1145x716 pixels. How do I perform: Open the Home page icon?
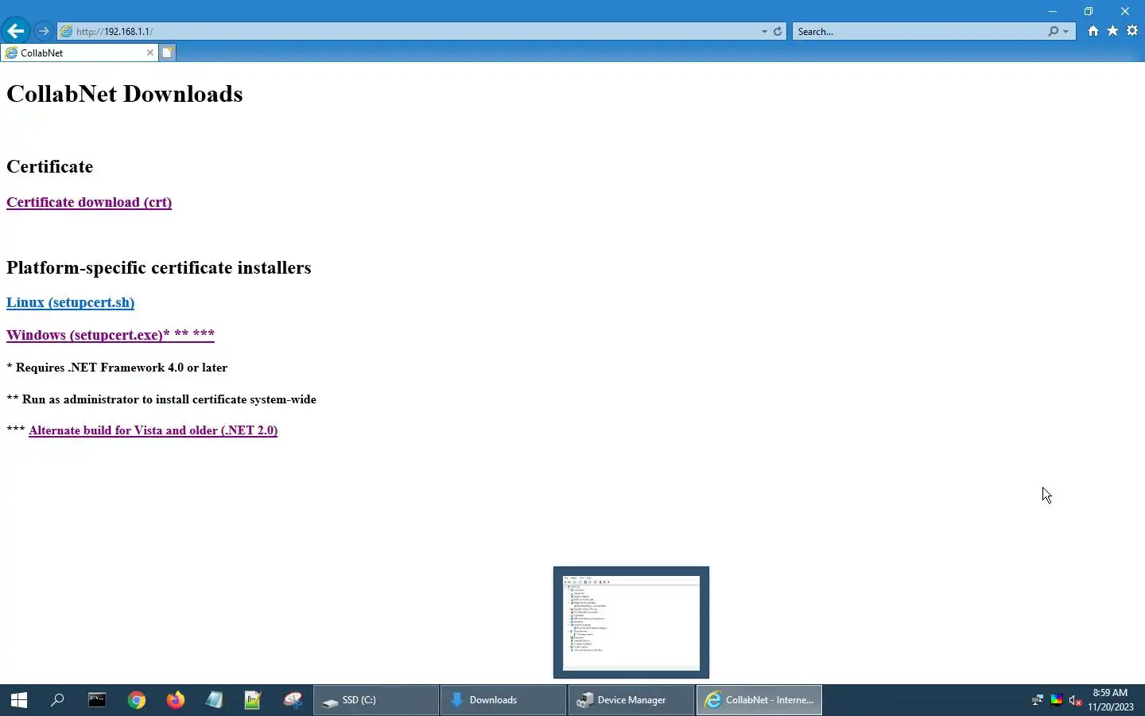[1093, 31]
